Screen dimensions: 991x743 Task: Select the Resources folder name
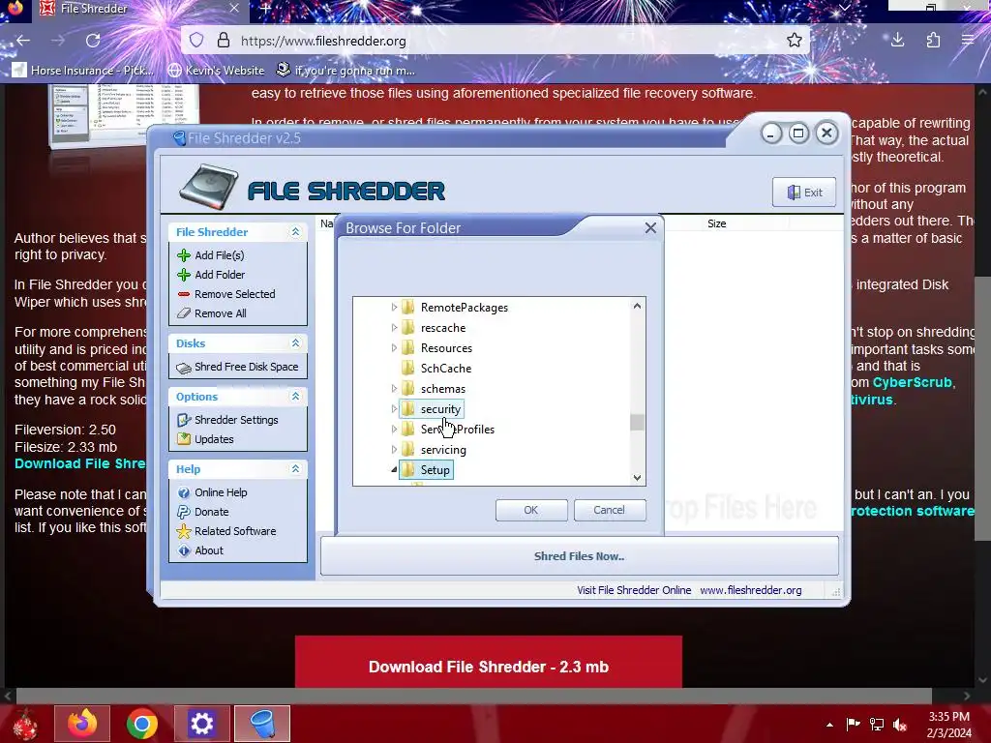(x=446, y=348)
